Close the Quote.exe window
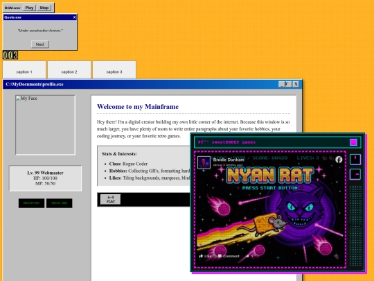Image resolution: width=374 pixels, height=281 pixels. point(74,17)
